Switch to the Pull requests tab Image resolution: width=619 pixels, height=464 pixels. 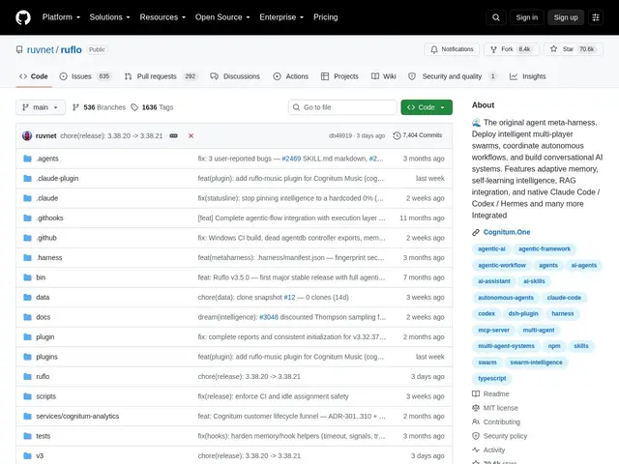click(161, 76)
